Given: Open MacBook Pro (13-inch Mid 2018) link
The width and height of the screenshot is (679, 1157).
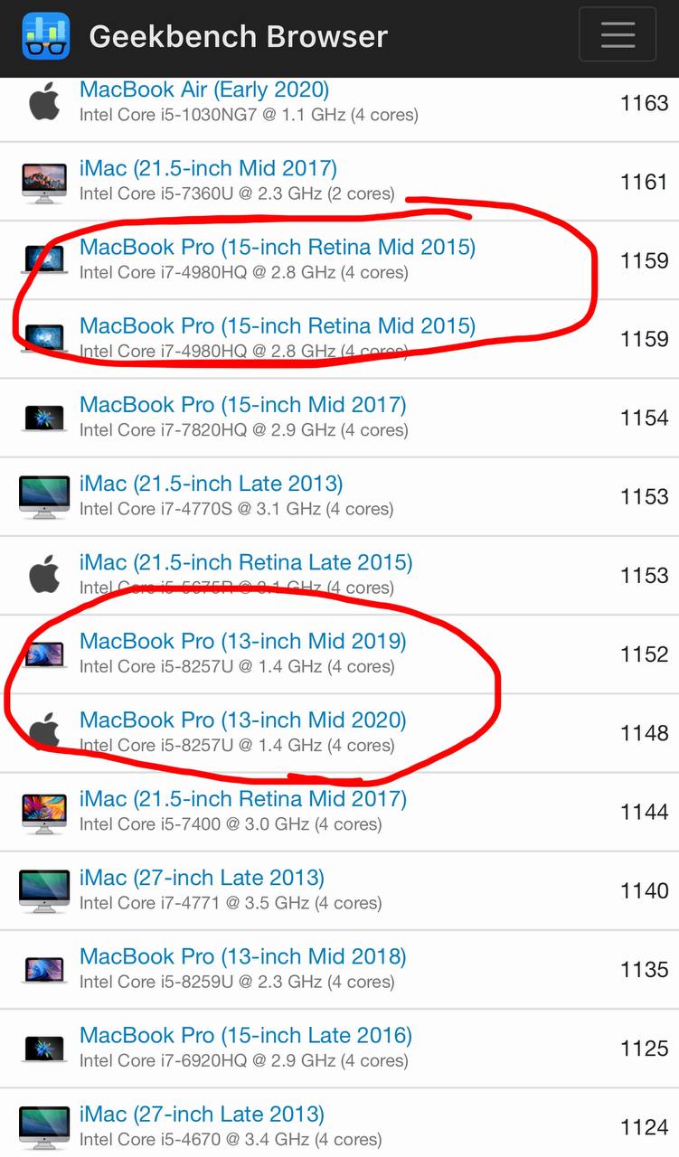Looking at the screenshot, I should (243, 956).
